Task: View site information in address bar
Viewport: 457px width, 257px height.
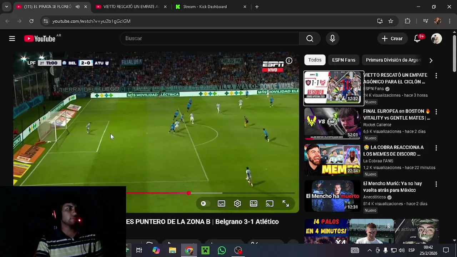Action: 46,21
